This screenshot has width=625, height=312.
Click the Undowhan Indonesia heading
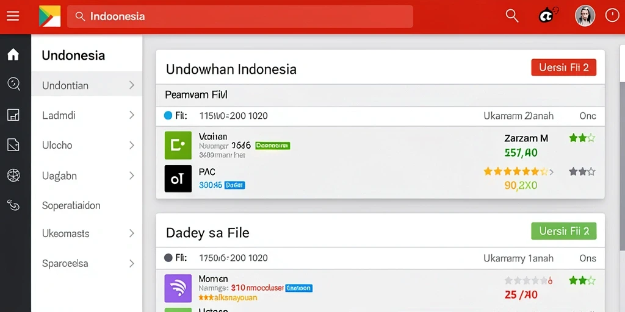click(231, 69)
